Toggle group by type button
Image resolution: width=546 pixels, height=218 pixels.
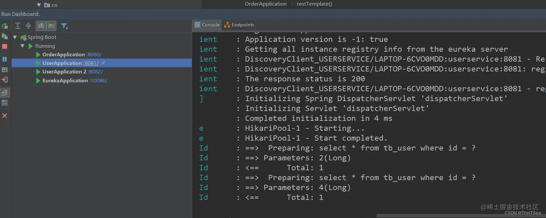click(x=41, y=26)
